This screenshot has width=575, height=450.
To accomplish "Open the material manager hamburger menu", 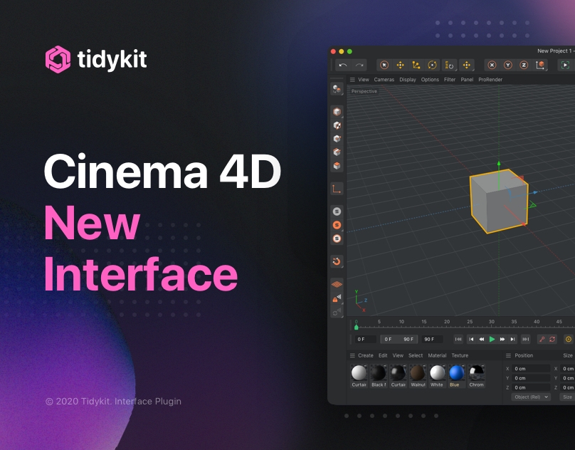I will (x=352, y=356).
